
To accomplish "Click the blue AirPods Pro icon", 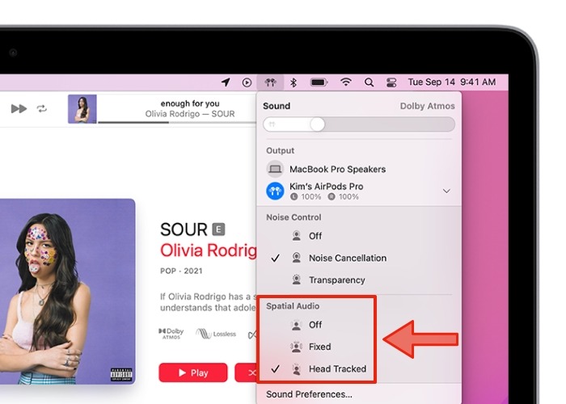I will click(275, 191).
